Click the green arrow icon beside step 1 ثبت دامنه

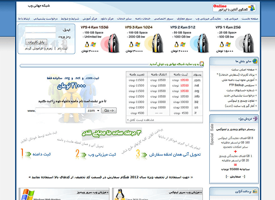pos(28,154)
